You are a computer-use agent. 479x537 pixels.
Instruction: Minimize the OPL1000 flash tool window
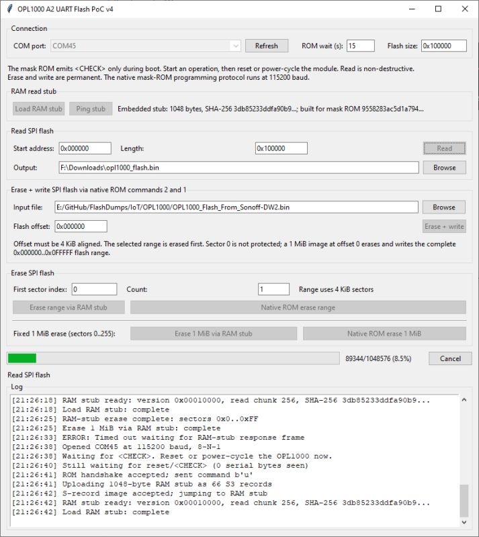pyautogui.click(x=412, y=9)
